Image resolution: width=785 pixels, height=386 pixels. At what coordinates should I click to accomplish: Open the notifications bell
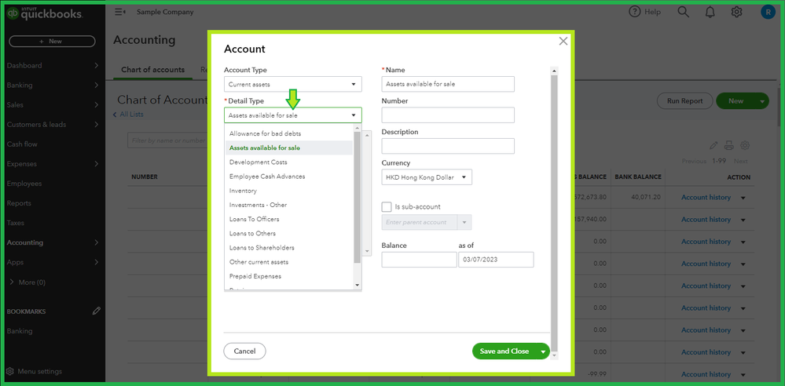(x=710, y=12)
